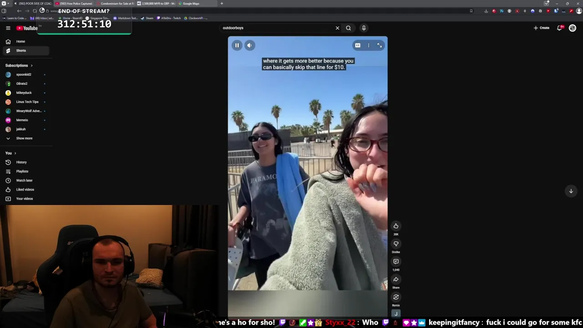Enter fullscreen on the Short
Viewport: 583px width, 328px height.
pyautogui.click(x=379, y=45)
